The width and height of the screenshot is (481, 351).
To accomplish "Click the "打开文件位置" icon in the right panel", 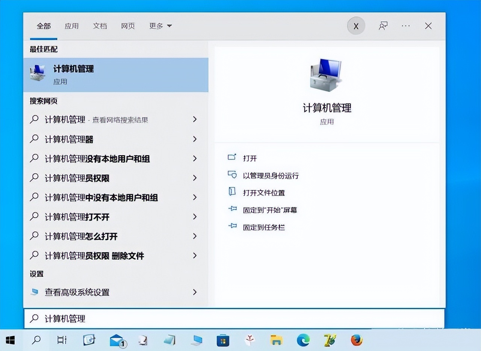I will tap(233, 192).
